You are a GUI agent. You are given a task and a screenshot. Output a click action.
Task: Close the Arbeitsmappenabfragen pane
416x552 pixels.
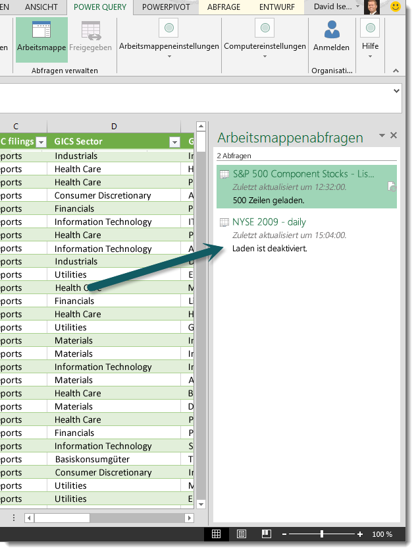394,135
